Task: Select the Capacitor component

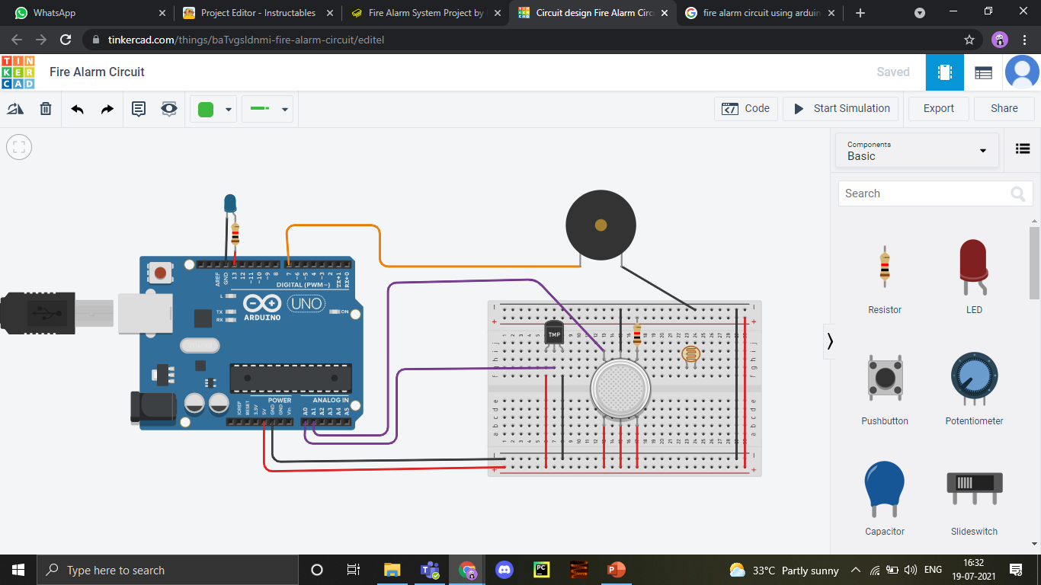Action: (885, 499)
